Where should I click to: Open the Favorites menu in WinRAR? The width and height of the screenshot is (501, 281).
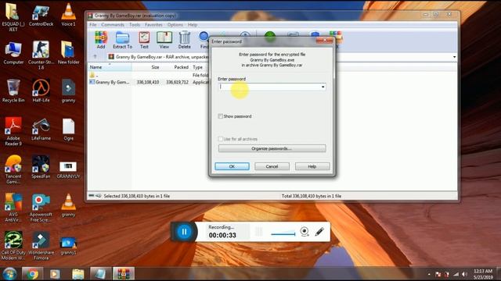tap(153, 25)
